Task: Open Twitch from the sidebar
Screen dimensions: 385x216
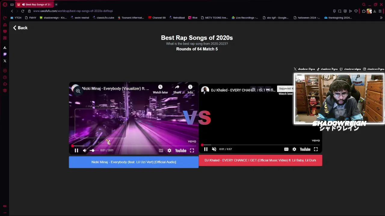Action: (x=5, y=54)
